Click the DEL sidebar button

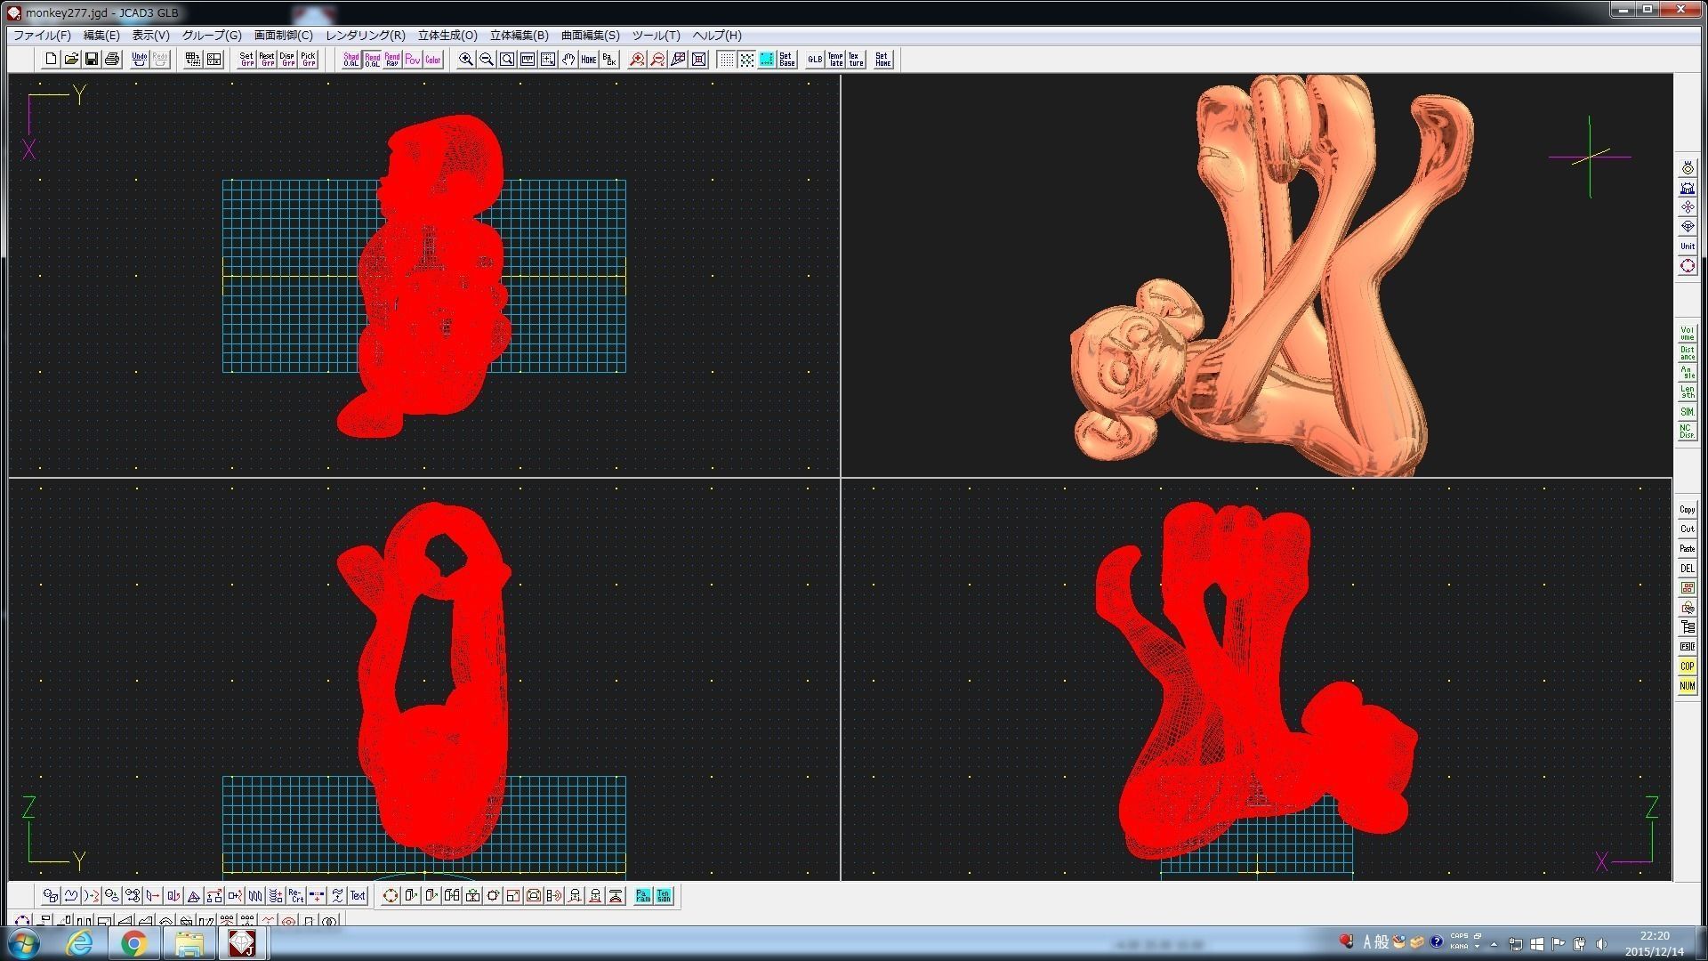1687,569
